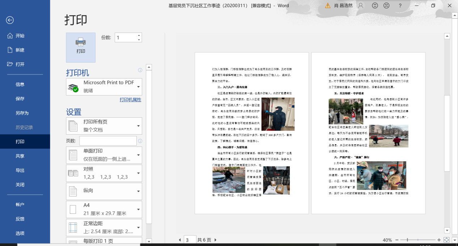This screenshot has height=246, width=458.
Task: Click the account profile icon in title bar
Action: point(361,5)
